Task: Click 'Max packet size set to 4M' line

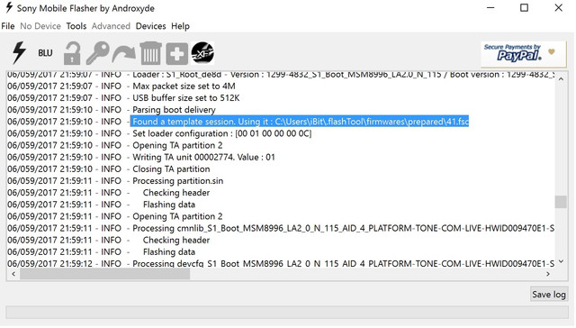Action: pos(184,87)
